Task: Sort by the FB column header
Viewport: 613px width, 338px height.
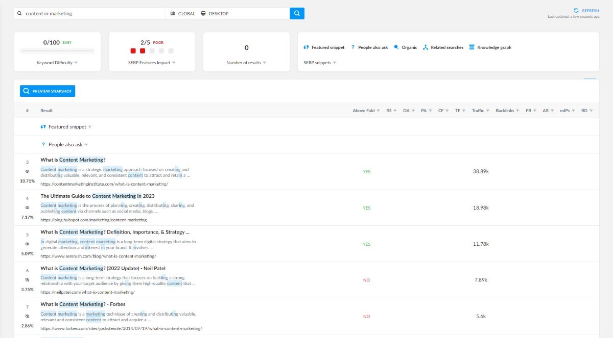Action: [531, 111]
